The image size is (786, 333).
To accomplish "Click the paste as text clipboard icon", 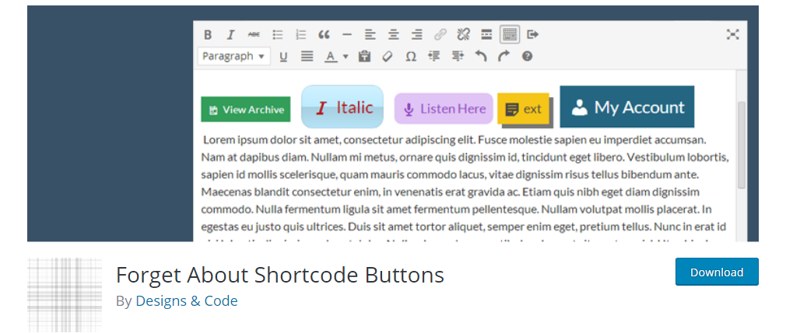I will coord(364,56).
